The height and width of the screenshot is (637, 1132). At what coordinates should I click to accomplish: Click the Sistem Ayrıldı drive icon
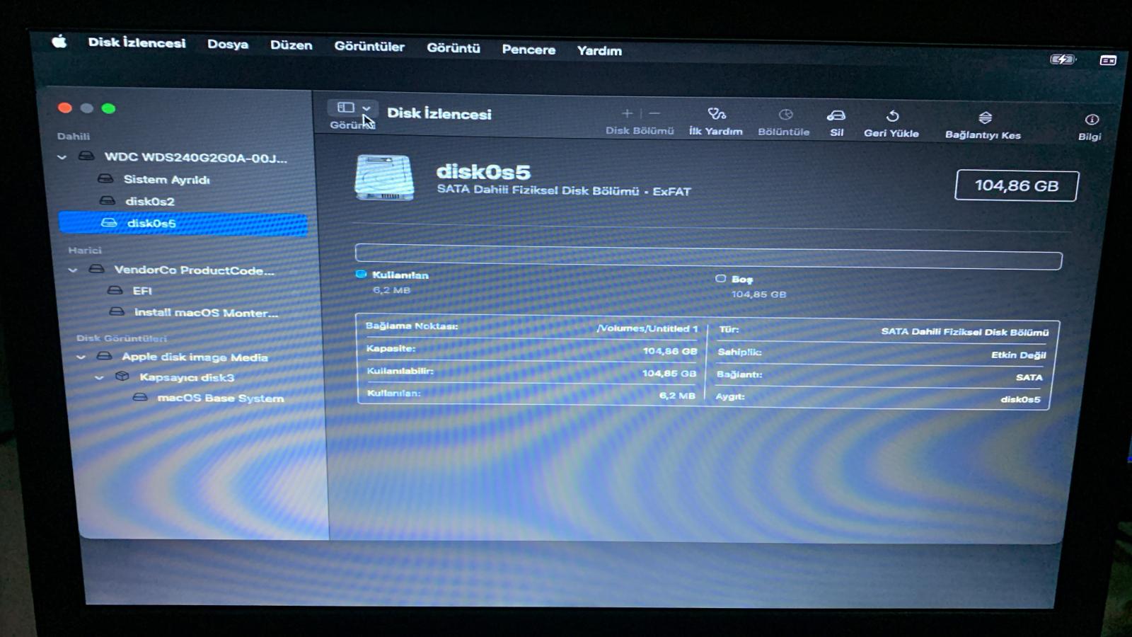tap(105, 178)
